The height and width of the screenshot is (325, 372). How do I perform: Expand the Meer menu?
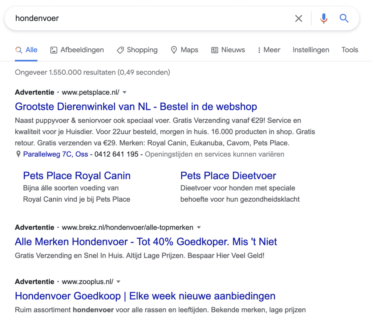coord(269,50)
